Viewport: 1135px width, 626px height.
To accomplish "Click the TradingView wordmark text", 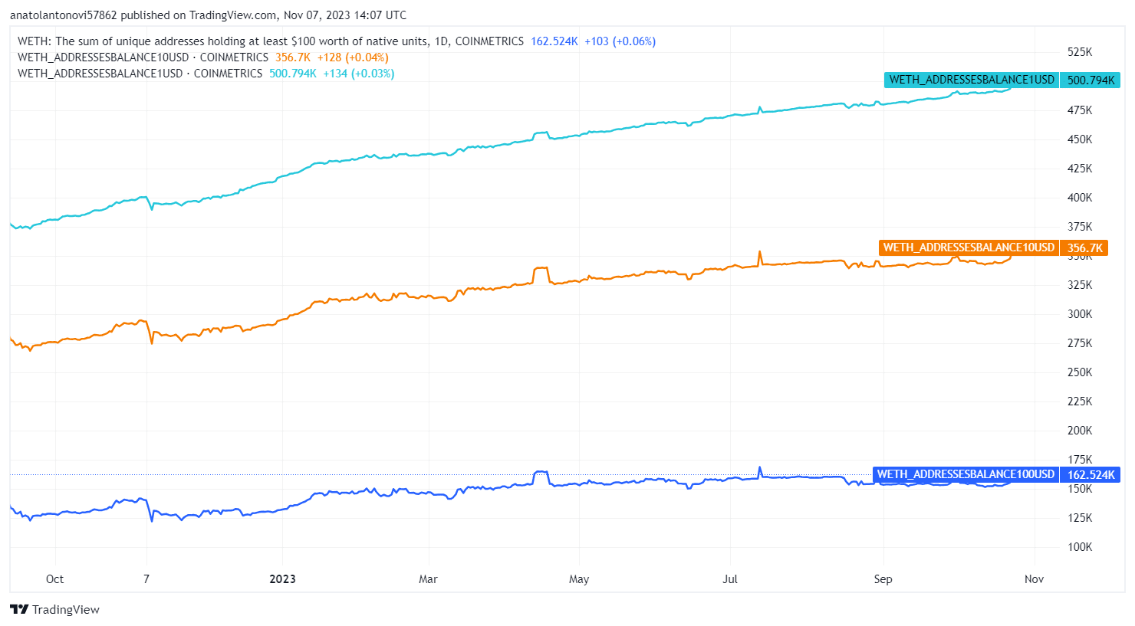I will (66, 610).
